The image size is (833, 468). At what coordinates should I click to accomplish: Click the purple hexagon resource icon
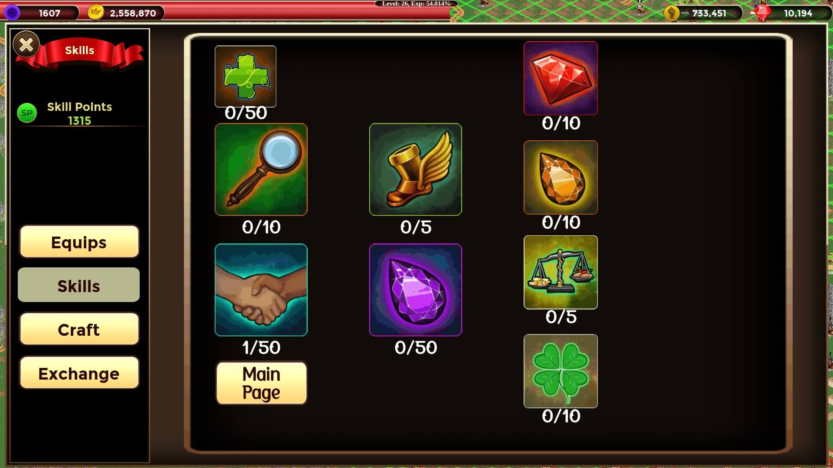coord(12,13)
